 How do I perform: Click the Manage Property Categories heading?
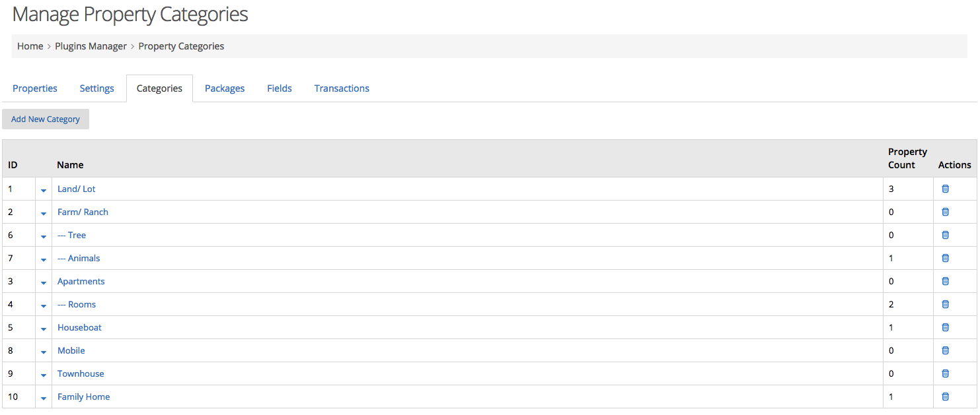click(x=130, y=14)
